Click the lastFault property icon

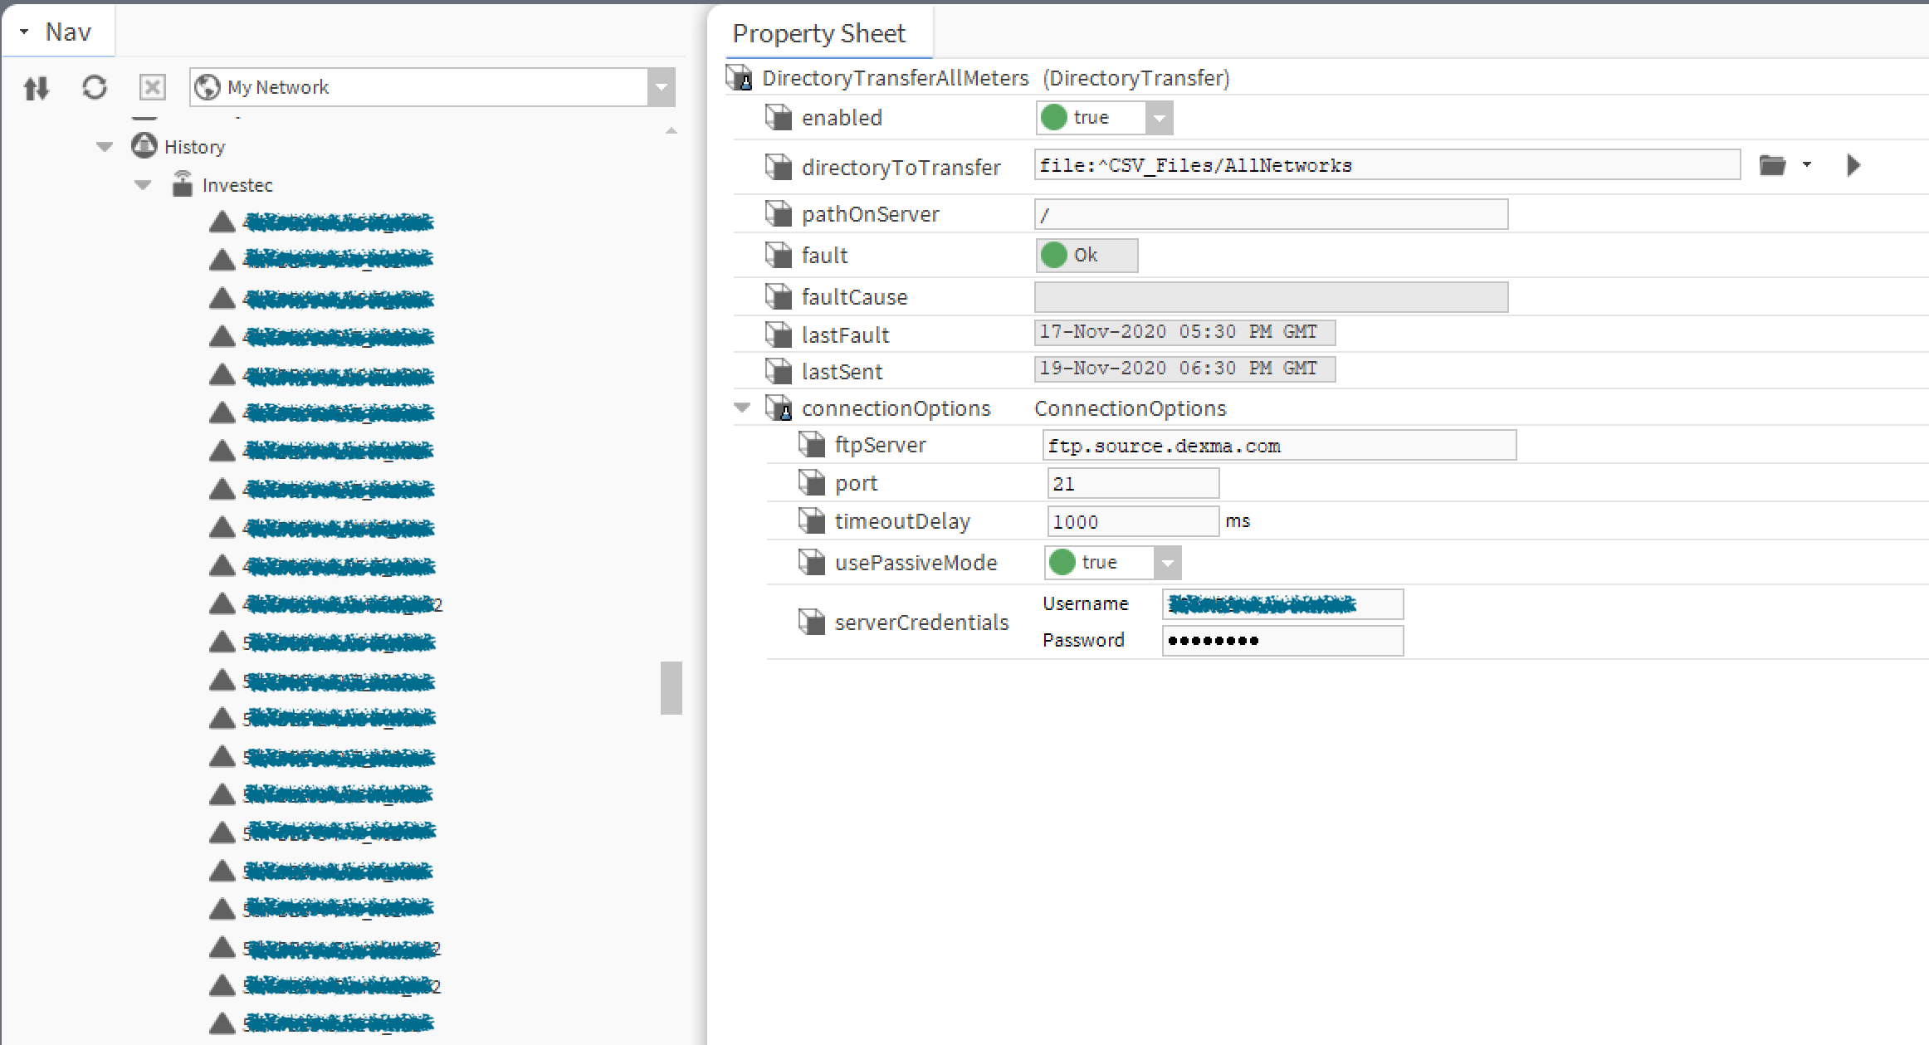[779, 334]
